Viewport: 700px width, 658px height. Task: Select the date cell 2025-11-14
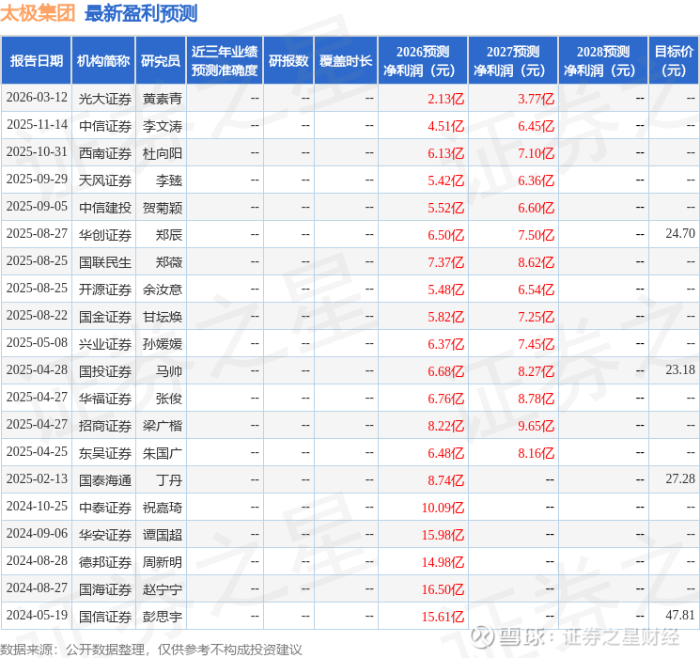pyautogui.click(x=37, y=125)
